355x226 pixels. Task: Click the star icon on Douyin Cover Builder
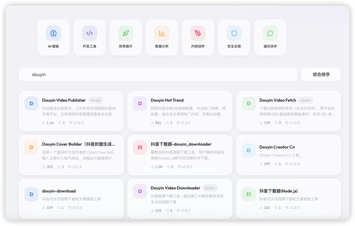coord(59,167)
